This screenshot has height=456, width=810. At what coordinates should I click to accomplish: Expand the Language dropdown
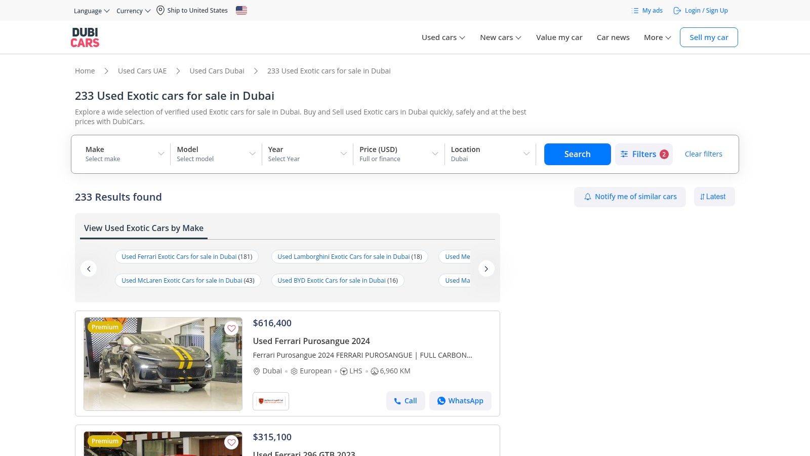coord(92,11)
